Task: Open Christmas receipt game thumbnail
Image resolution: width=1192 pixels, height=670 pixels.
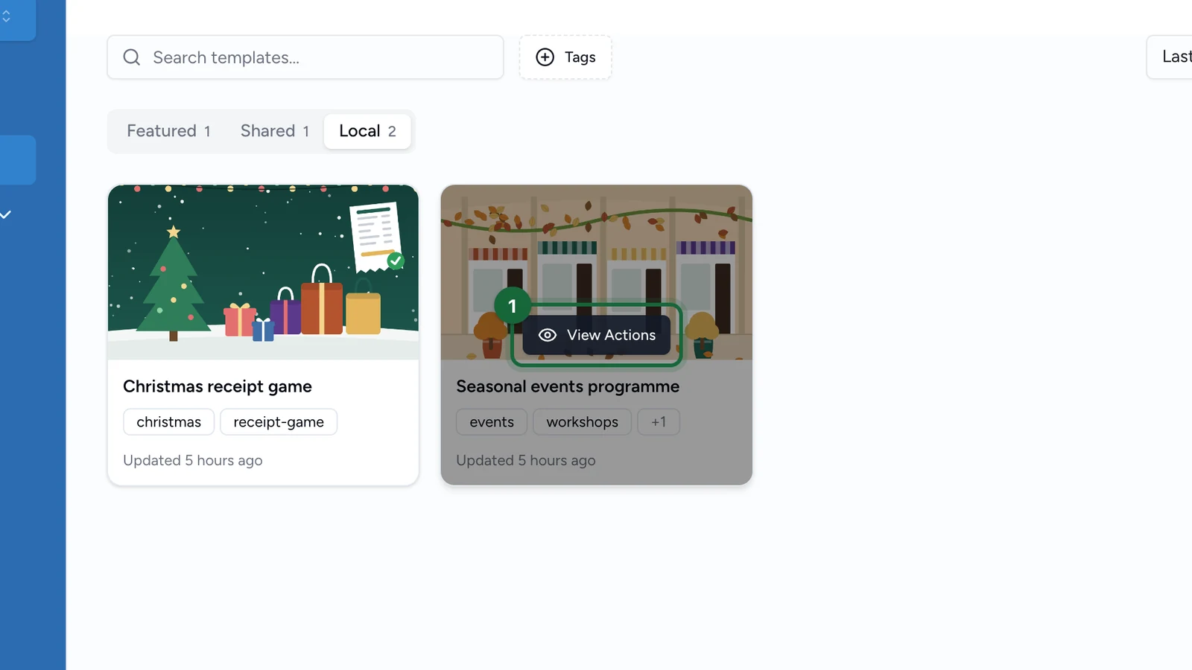Action: (263, 272)
